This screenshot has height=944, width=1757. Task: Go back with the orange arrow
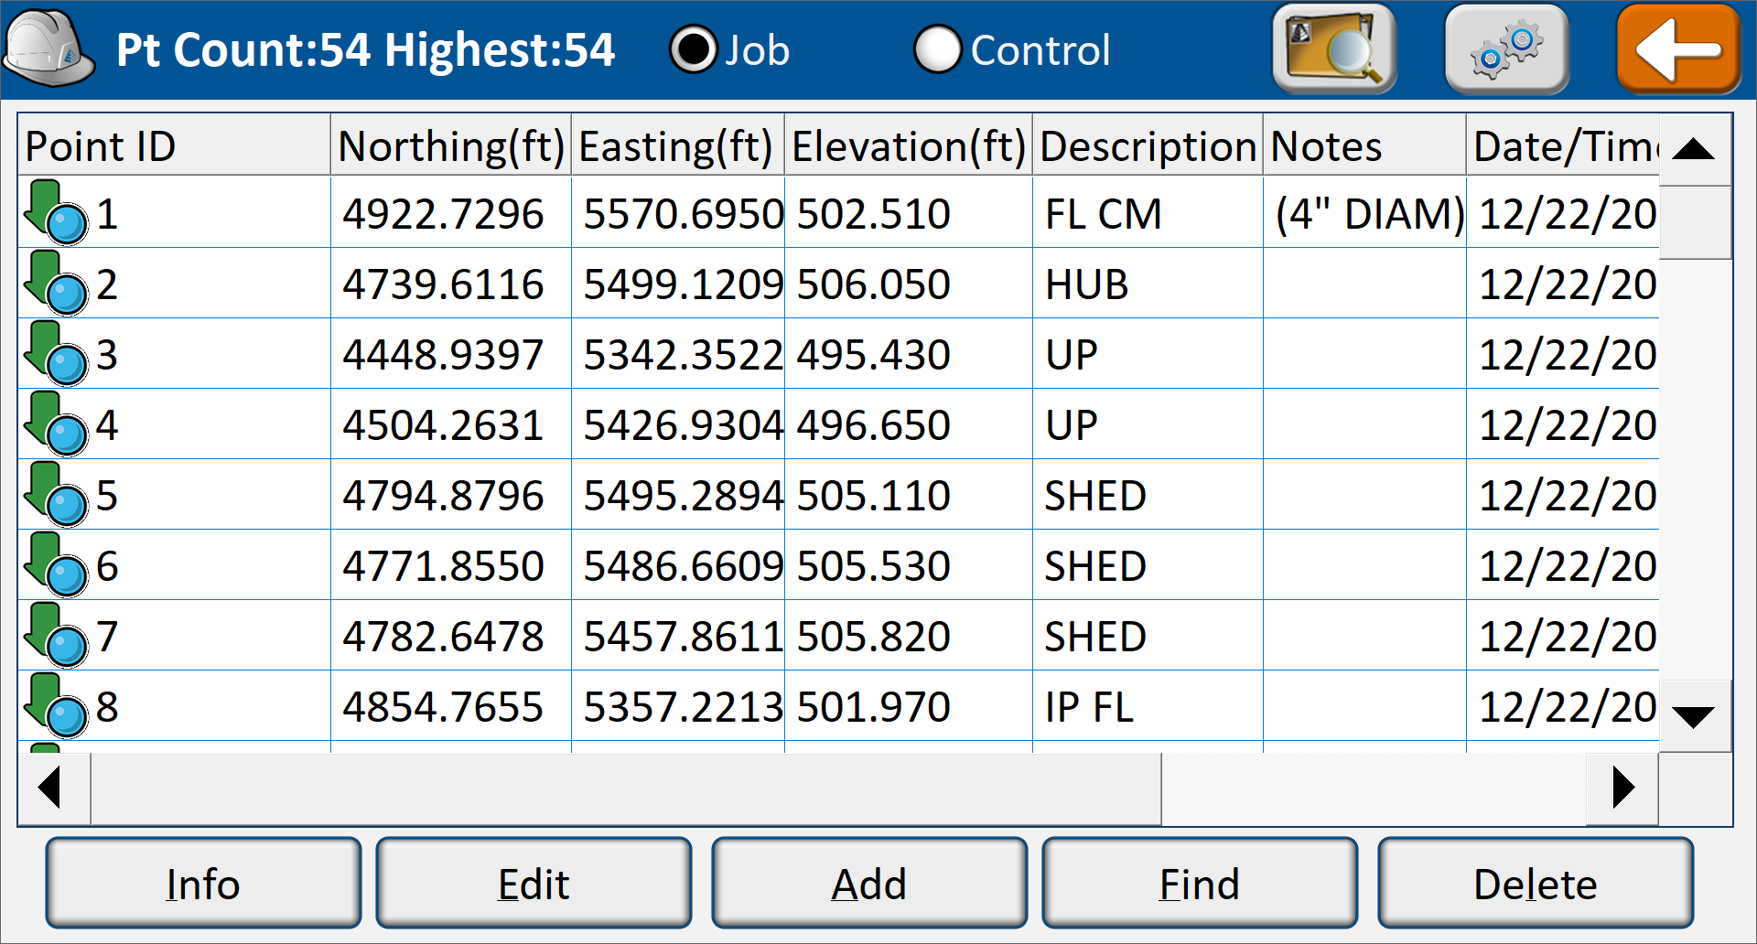[x=1678, y=49]
